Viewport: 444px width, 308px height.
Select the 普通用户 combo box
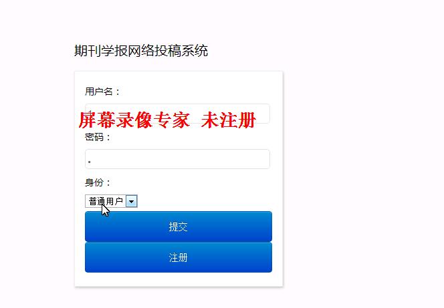click(111, 201)
